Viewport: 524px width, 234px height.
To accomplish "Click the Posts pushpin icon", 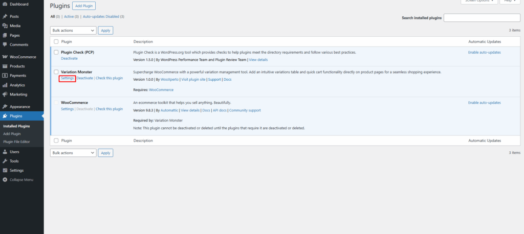I will tap(5, 16).
